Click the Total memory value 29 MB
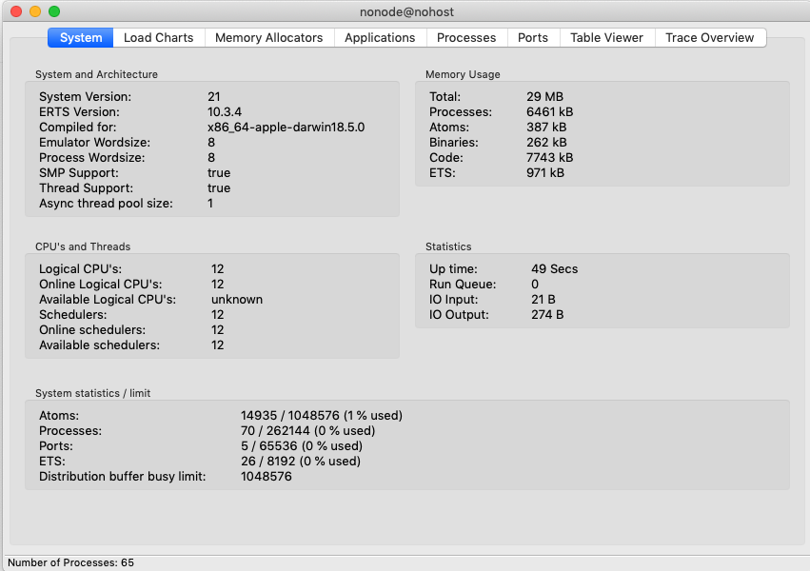810x571 pixels. (545, 96)
